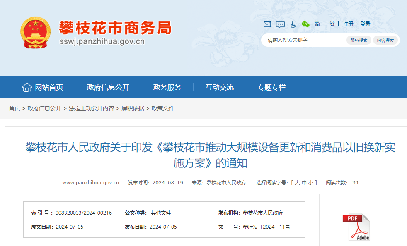The width and height of the screenshot is (407, 246).
Task: Open the Adobe PDF file icon
Action: pyautogui.click(x=356, y=227)
